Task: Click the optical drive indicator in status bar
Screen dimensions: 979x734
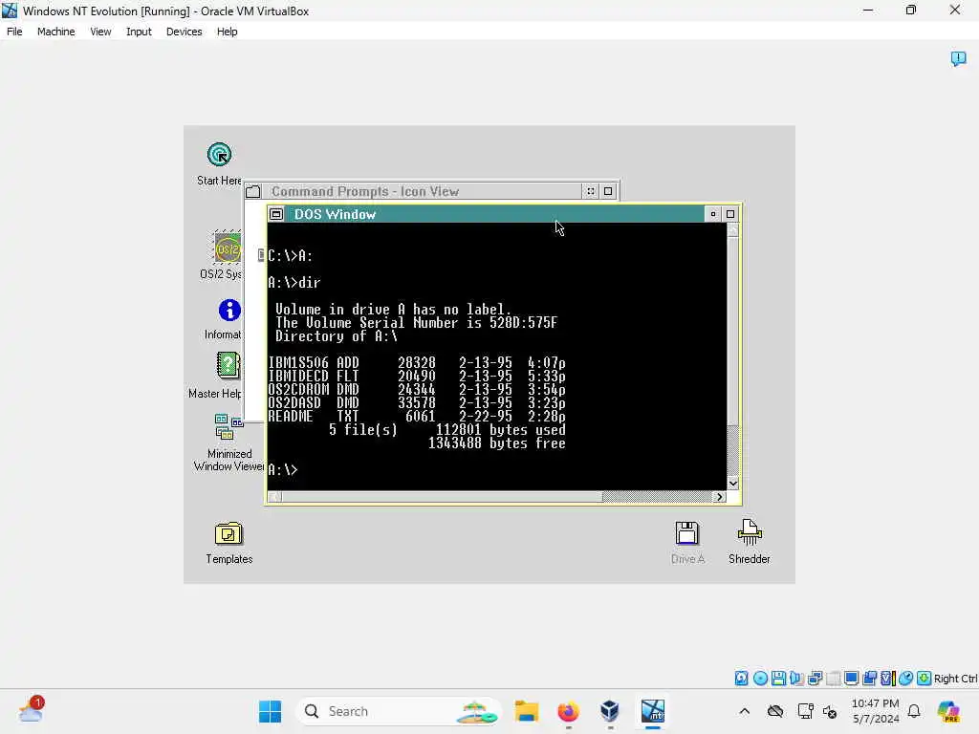Action: (760, 679)
